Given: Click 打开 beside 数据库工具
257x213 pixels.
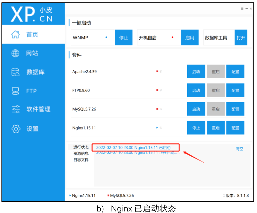Looking at the screenshot, I should coord(241,37).
